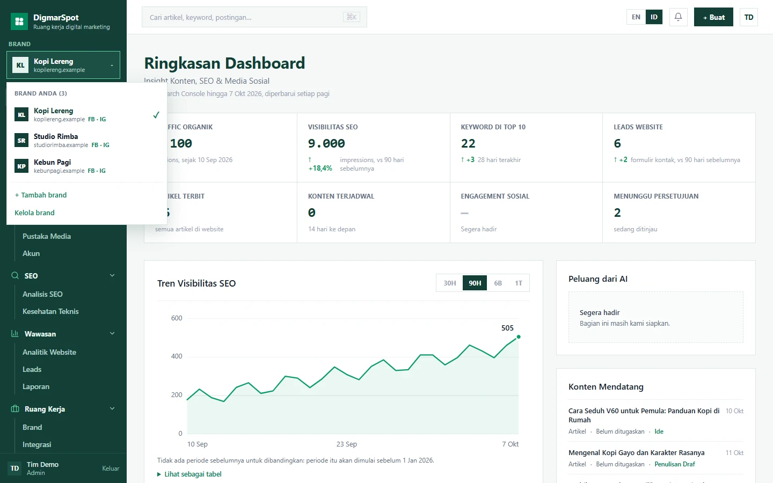Image resolution: width=773 pixels, height=483 pixels.
Task: Select Studio Rimba brand from list
Action: [87, 140]
